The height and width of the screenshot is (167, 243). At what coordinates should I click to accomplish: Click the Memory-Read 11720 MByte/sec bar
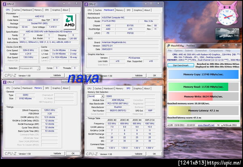(x=203, y=87)
